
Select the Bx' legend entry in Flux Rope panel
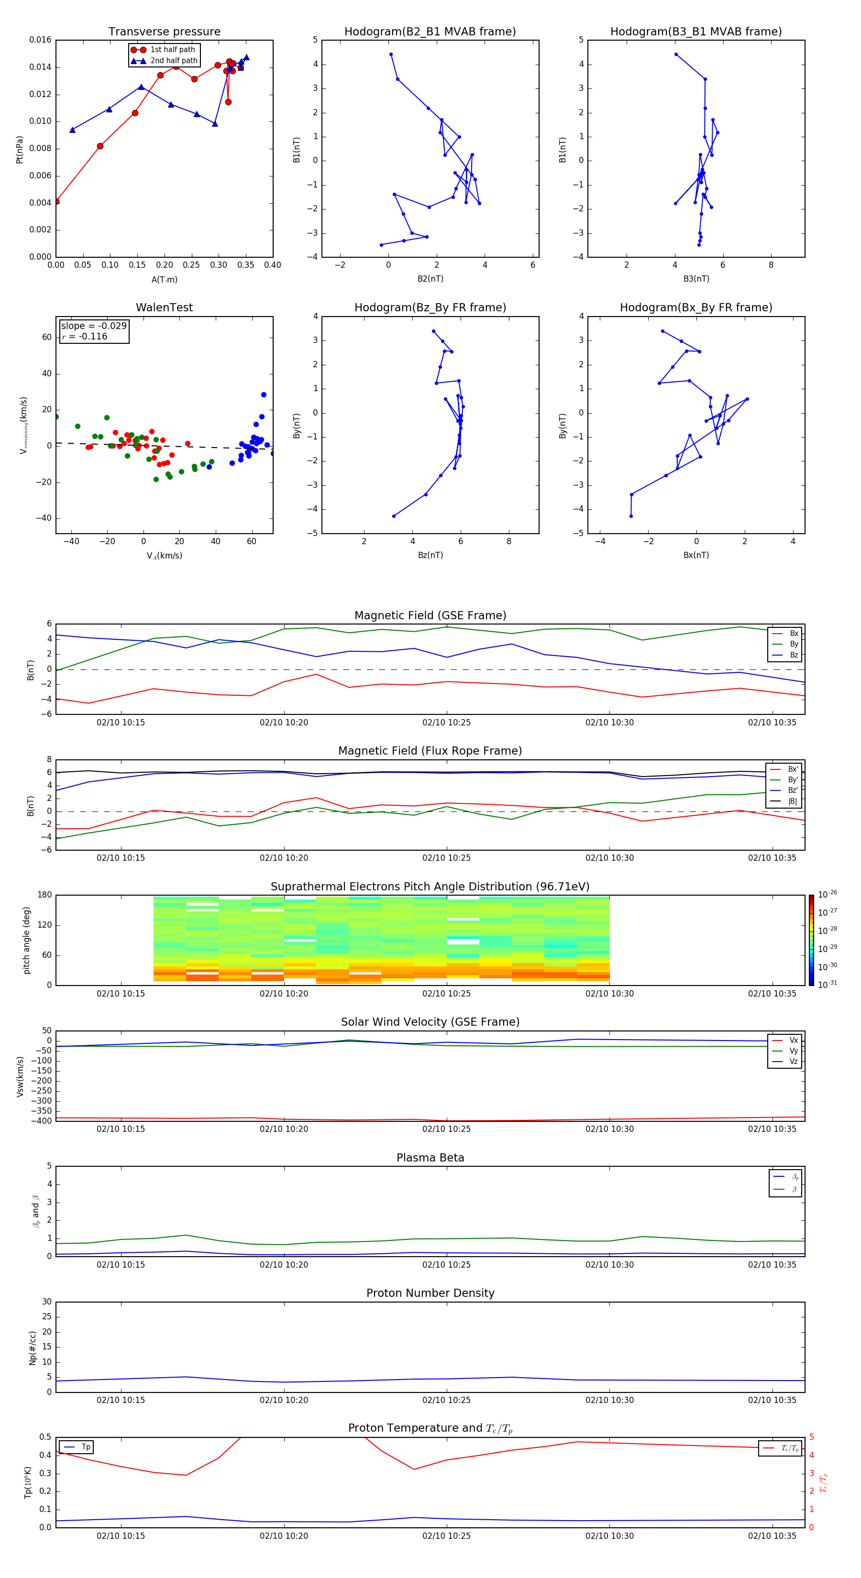(784, 769)
